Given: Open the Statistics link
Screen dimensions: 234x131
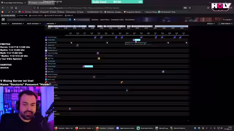Looking at the screenshot, I should (x=95, y=20).
